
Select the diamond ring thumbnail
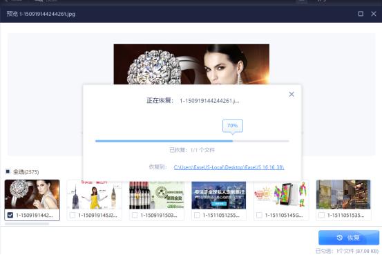click(x=32, y=195)
